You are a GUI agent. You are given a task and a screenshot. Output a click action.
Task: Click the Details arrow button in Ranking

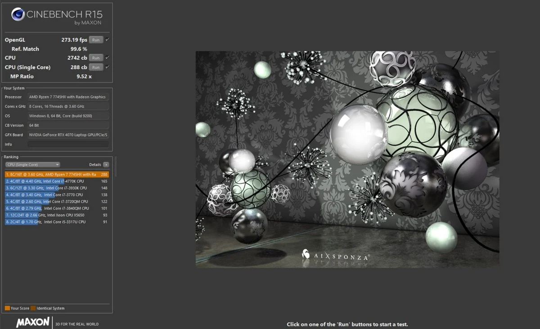pyautogui.click(x=106, y=165)
